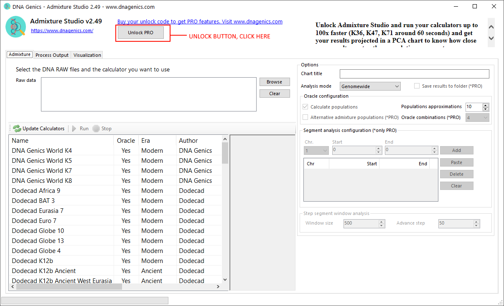
Task: Open the Visualization tab
Action: (87, 55)
